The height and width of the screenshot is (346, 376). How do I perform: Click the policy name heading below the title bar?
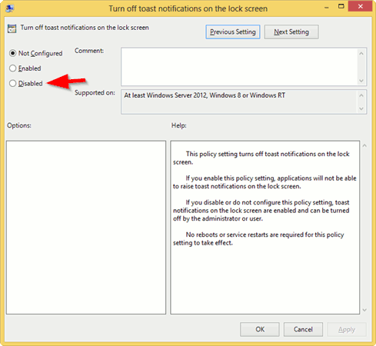click(x=85, y=28)
